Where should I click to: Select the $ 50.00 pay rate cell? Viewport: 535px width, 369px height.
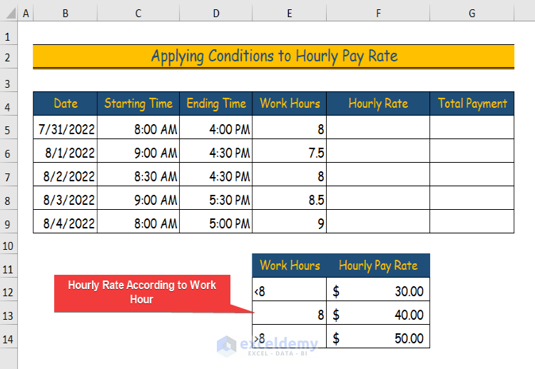(378, 336)
